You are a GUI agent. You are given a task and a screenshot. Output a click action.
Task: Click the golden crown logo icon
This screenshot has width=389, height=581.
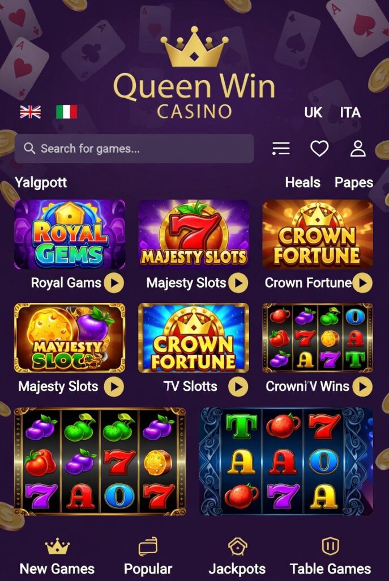coord(195,47)
